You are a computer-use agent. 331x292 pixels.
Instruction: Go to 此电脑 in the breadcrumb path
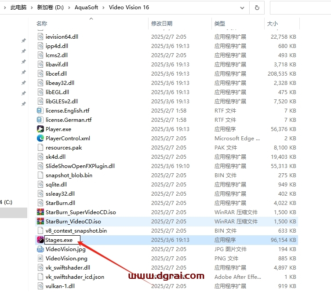pos(18,7)
